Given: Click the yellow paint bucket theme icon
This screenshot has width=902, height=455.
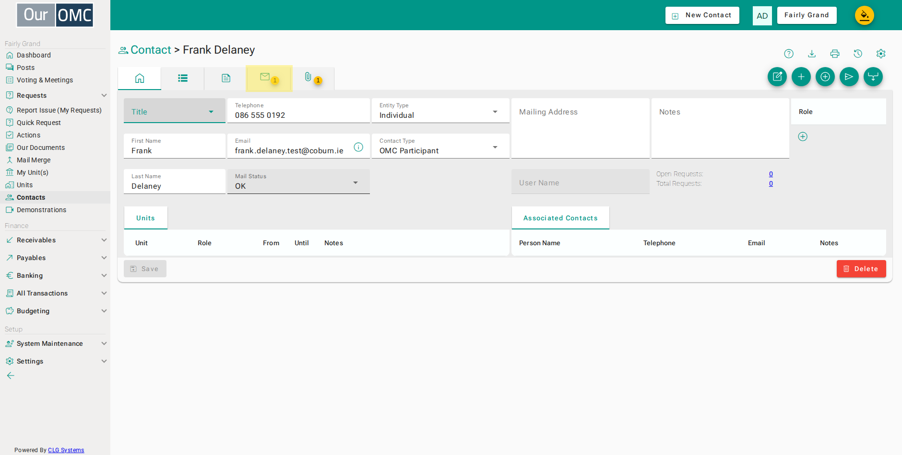Looking at the screenshot, I should pyautogui.click(x=865, y=15).
